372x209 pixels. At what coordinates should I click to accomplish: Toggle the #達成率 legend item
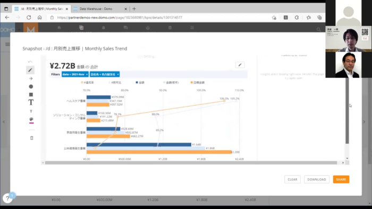(x=87, y=82)
